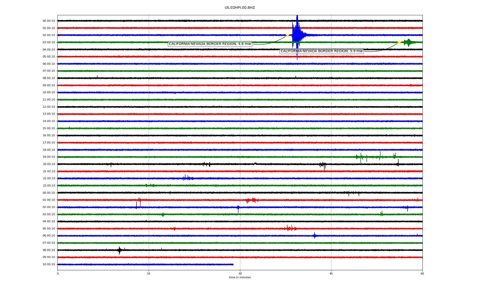Click the 16:00:10 row label
480x300 pixels.
49,135
